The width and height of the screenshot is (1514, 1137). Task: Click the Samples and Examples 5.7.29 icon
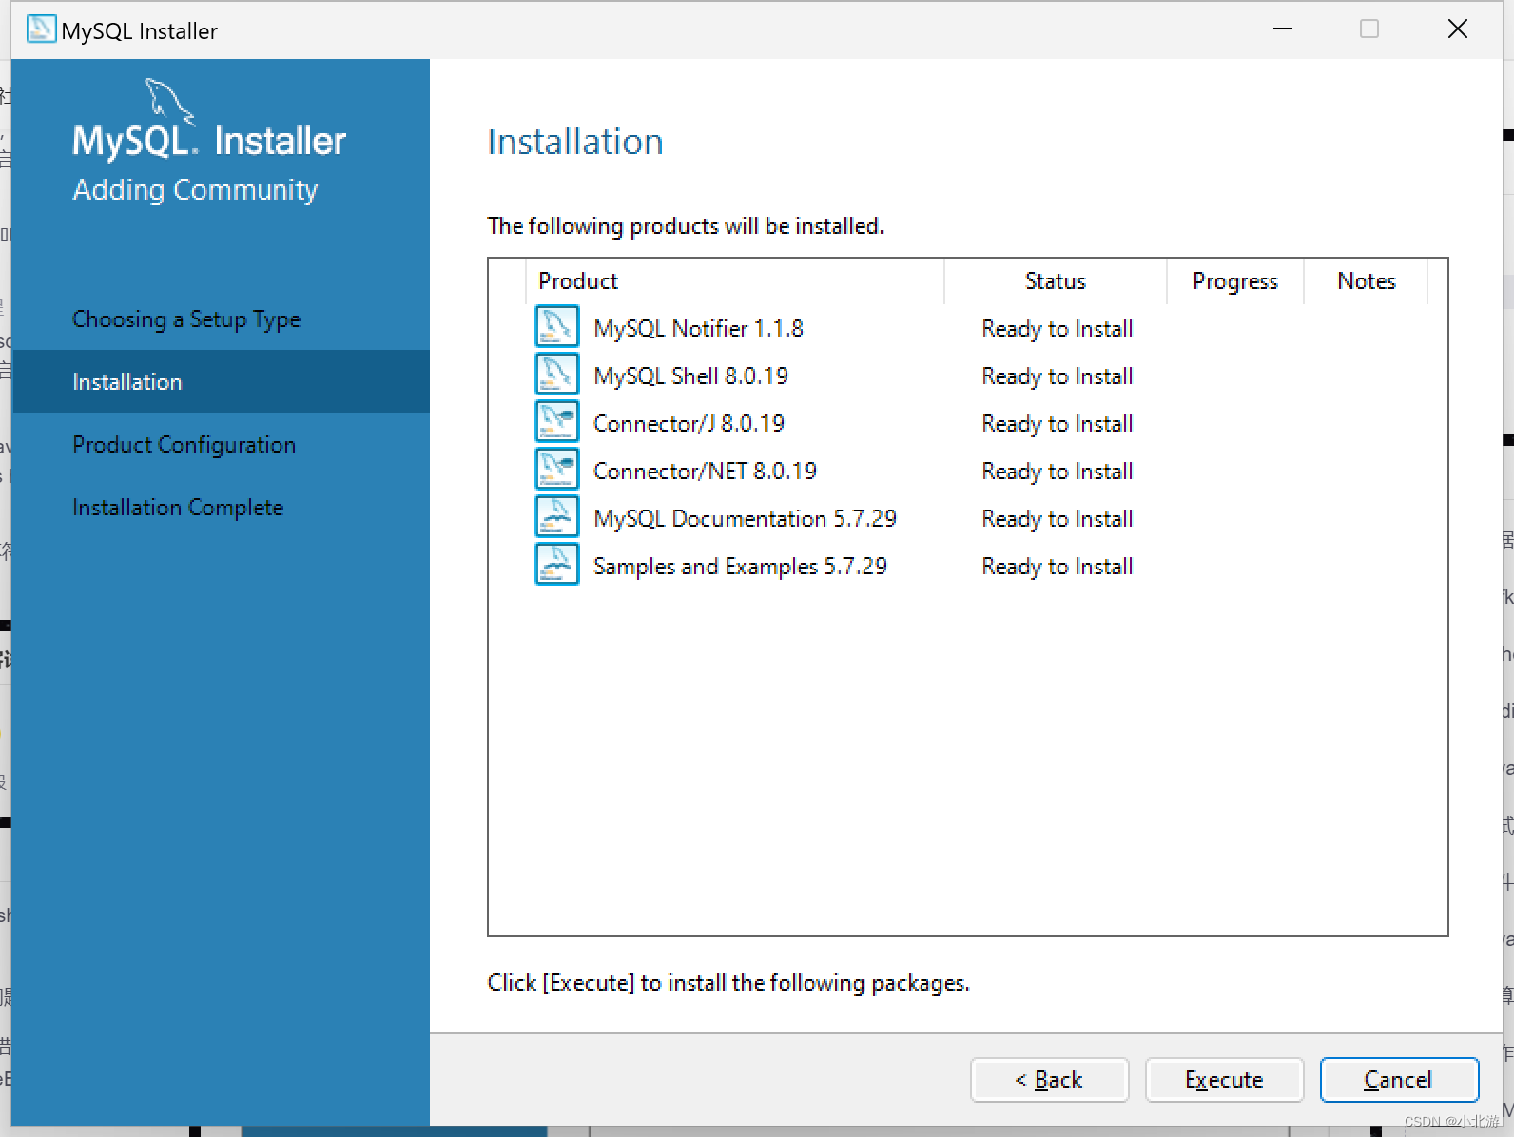[557, 565]
